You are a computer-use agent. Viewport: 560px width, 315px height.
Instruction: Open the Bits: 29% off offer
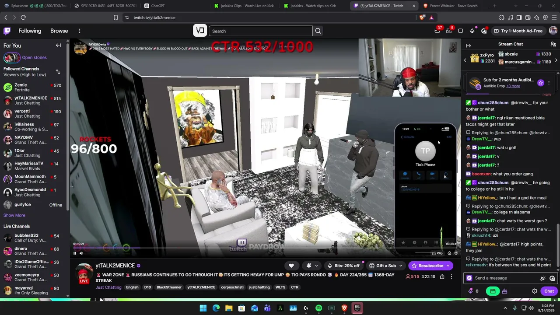click(x=343, y=266)
